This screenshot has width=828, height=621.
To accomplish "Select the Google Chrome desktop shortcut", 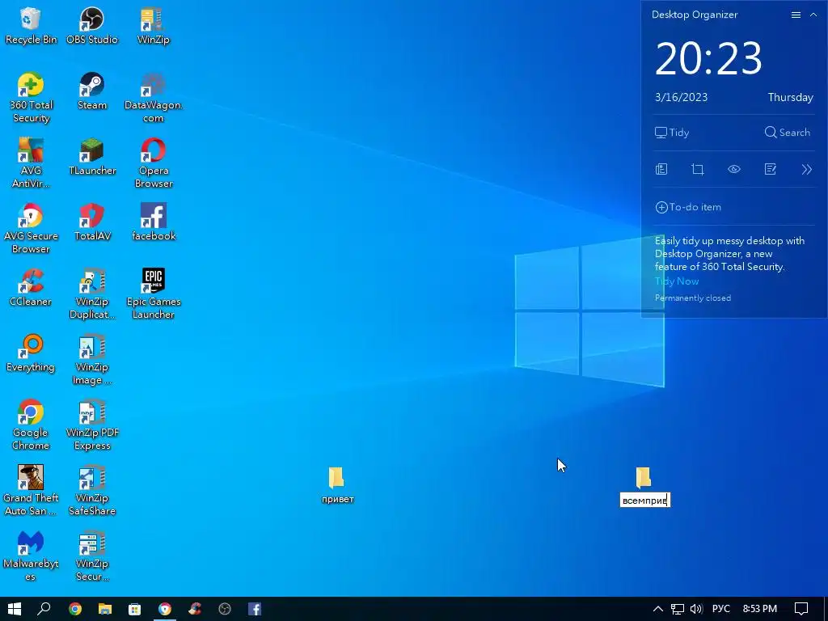I will point(31,425).
